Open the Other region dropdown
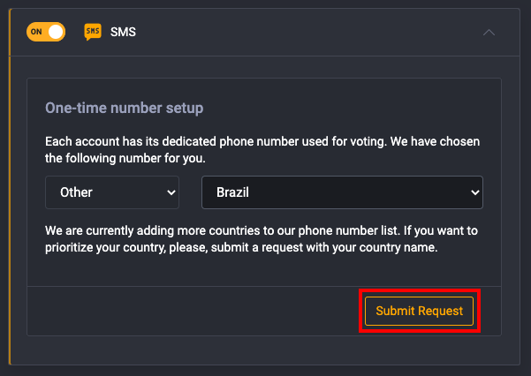The image size is (531, 376). (112, 192)
